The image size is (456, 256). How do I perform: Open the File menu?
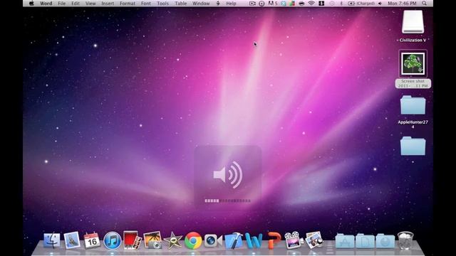62,4
